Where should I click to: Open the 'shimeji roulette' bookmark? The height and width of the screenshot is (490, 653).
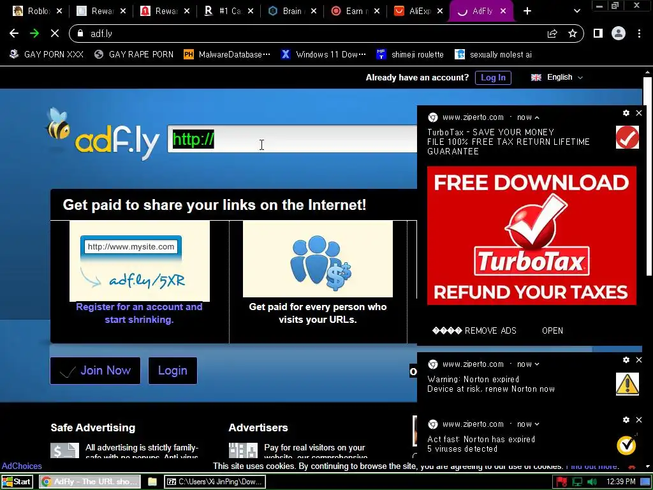(410, 54)
